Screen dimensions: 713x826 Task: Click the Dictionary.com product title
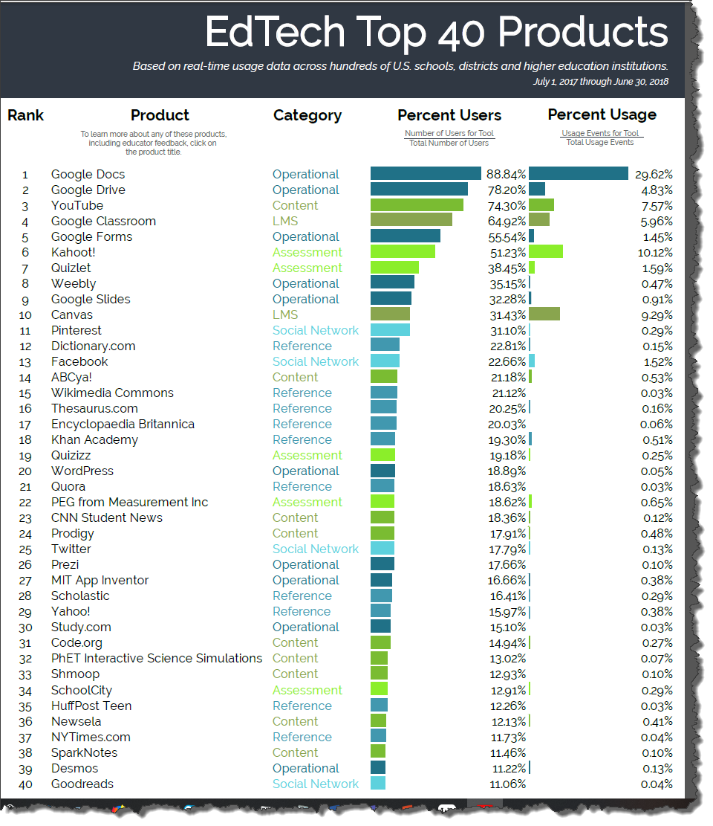(93, 346)
